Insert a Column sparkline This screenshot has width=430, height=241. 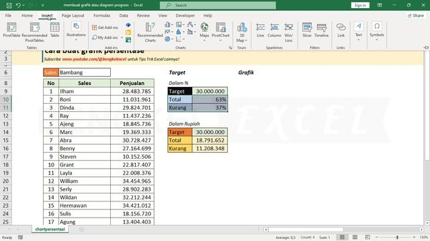coord(274,30)
